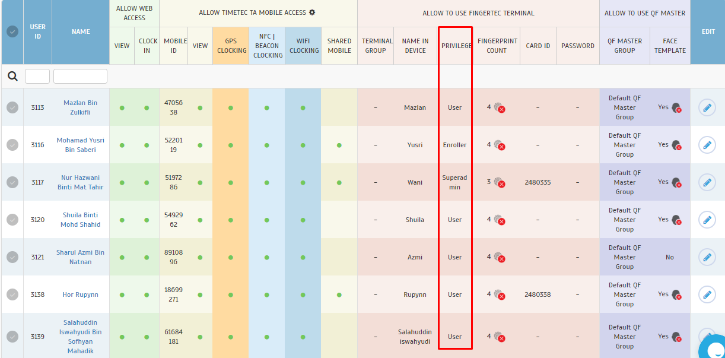Click face template 'No' for Sharul Azmi
Screen dimensions: 725x358
click(670, 257)
